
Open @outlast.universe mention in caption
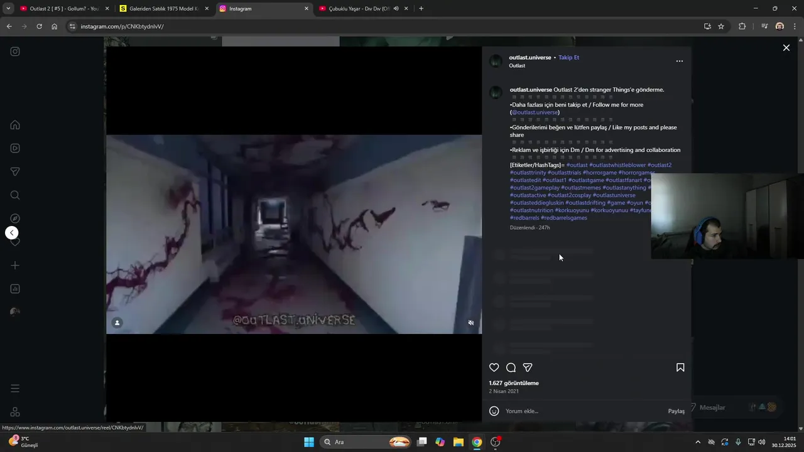point(535,112)
